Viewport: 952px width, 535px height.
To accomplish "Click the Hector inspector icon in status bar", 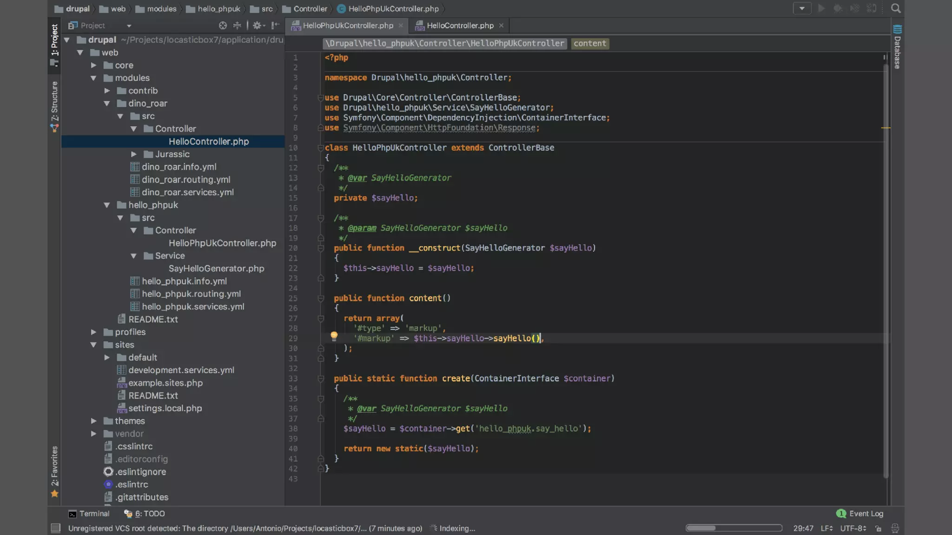I will [895, 528].
